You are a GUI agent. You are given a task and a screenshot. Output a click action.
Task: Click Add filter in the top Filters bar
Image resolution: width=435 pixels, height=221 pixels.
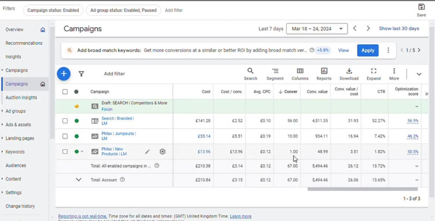click(174, 10)
